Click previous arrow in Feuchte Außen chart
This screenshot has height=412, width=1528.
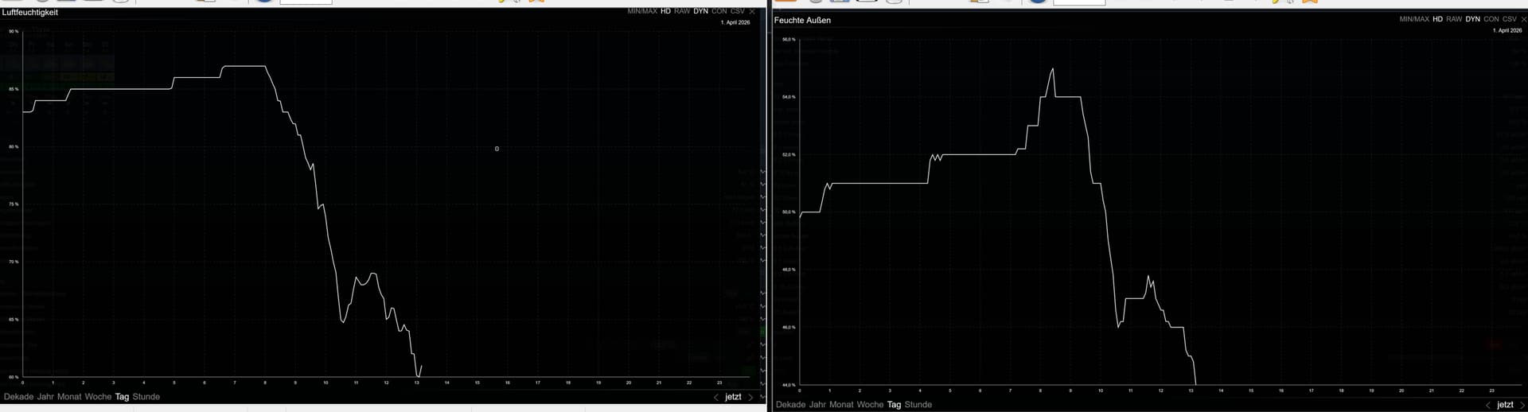click(1487, 405)
